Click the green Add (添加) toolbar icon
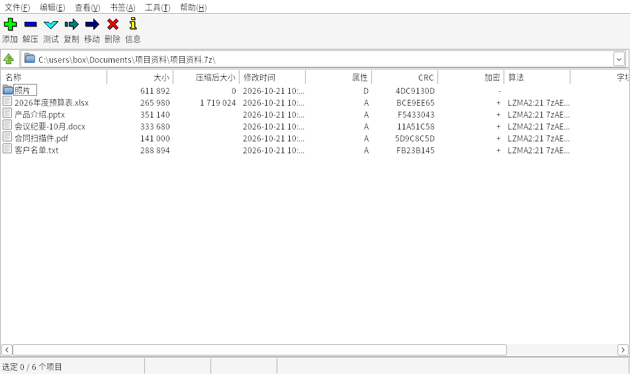 [10, 24]
